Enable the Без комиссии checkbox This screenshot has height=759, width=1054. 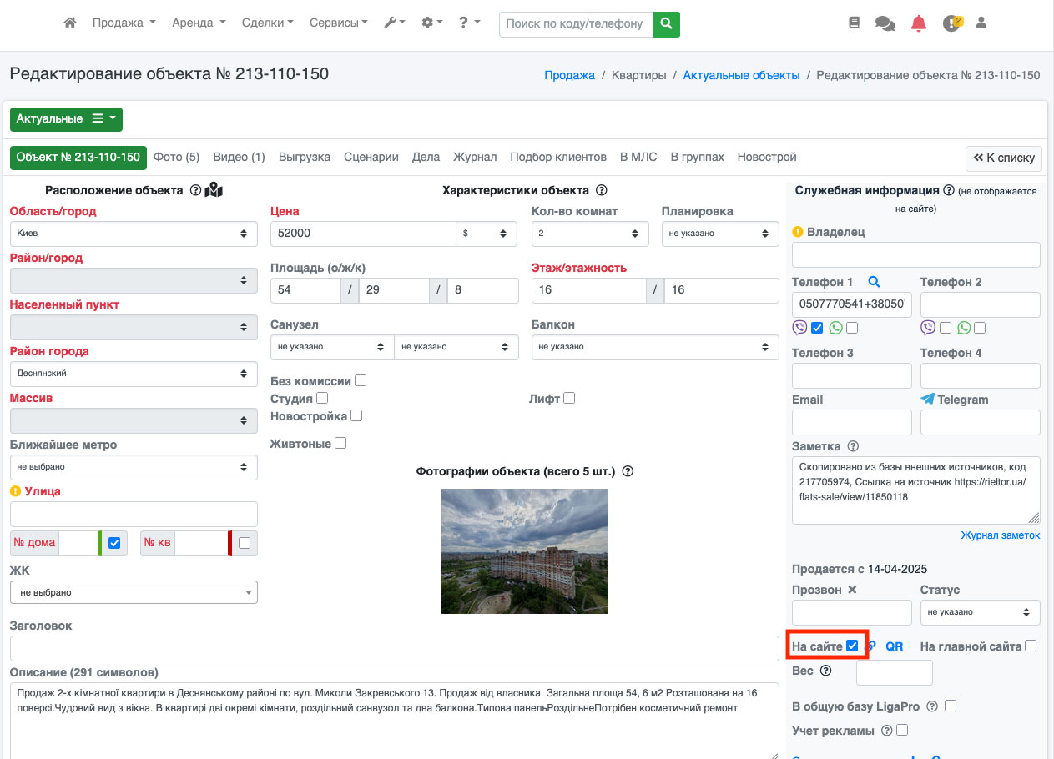(361, 381)
